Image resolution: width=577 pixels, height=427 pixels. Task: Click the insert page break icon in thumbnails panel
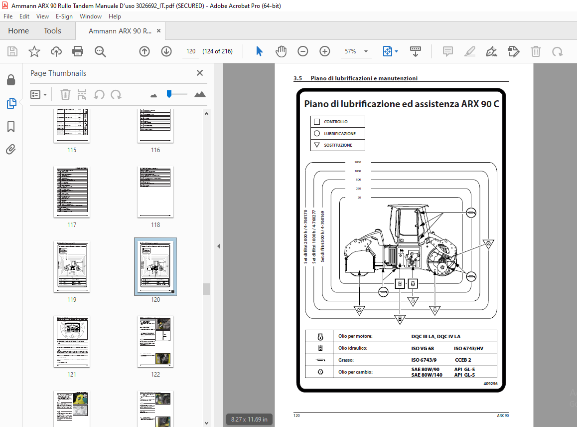tap(82, 95)
